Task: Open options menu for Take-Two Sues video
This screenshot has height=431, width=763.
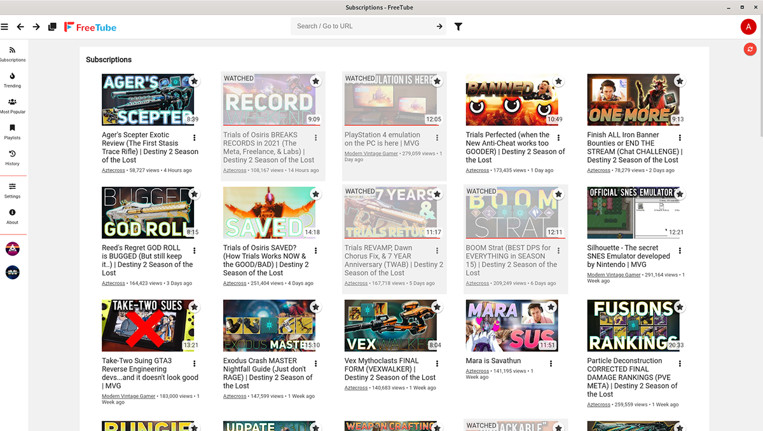Action: [195, 364]
